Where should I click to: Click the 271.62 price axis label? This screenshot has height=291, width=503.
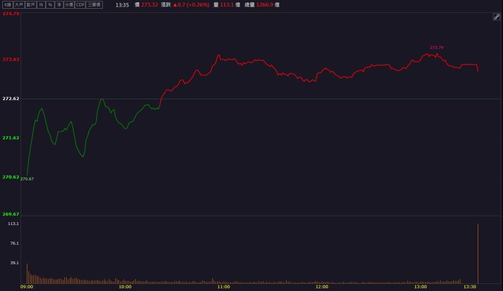(11, 138)
